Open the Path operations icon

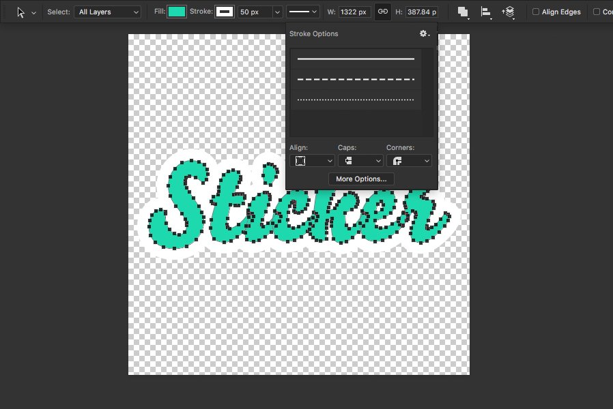coord(464,12)
